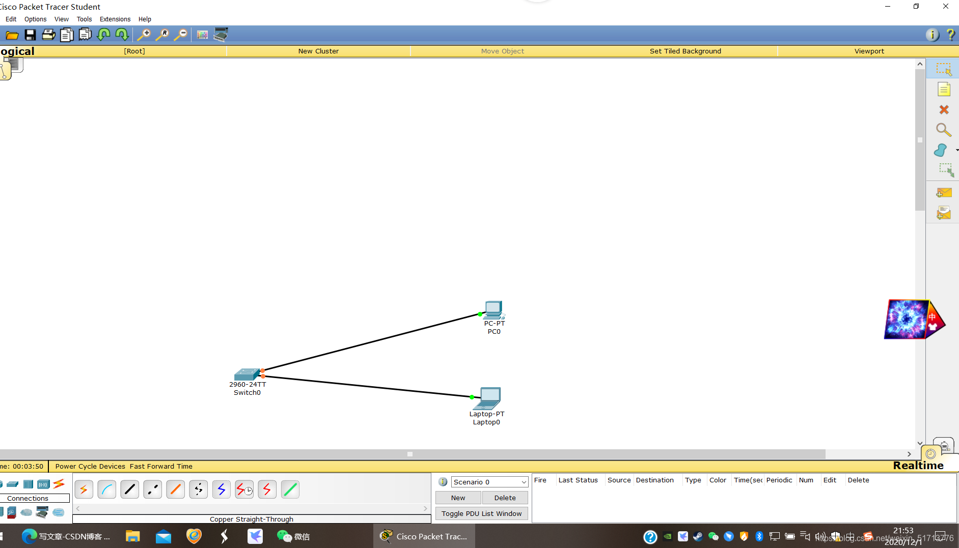
Task: Select Copper Cross-Over dashed cable
Action: (x=153, y=489)
